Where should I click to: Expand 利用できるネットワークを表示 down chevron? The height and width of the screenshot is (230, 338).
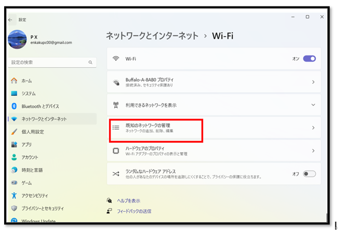(x=313, y=105)
